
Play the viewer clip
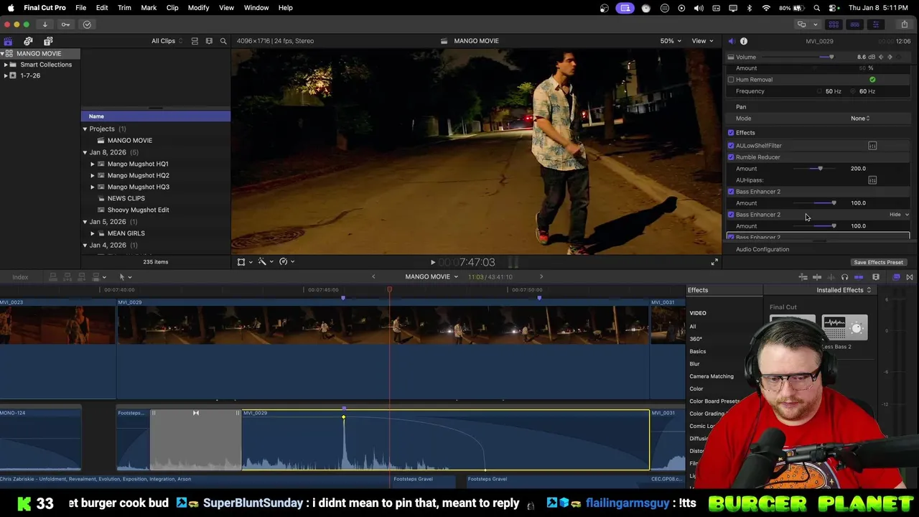pos(433,263)
